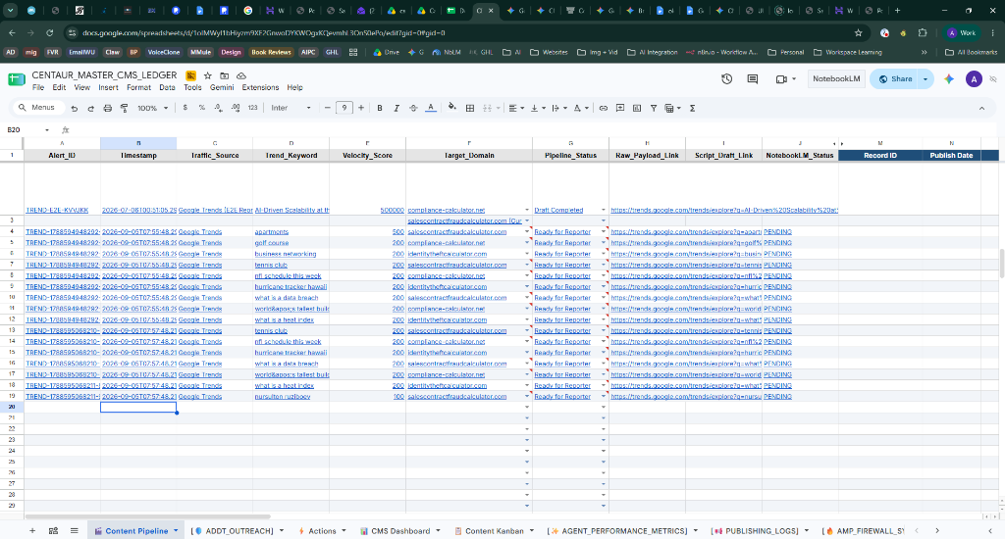Image resolution: width=1005 pixels, height=539 pixels.
Task: Open the fill color picker
Action: click(x=451, y=108)
